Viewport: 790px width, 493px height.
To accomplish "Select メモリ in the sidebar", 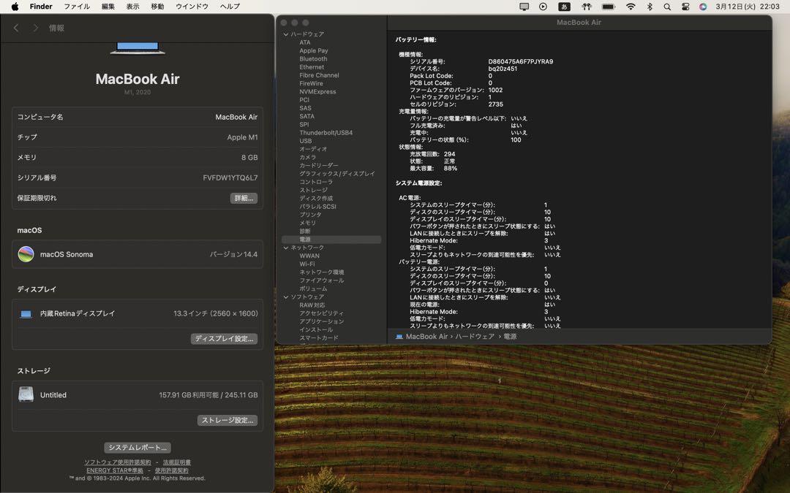I will pos(307,223).
